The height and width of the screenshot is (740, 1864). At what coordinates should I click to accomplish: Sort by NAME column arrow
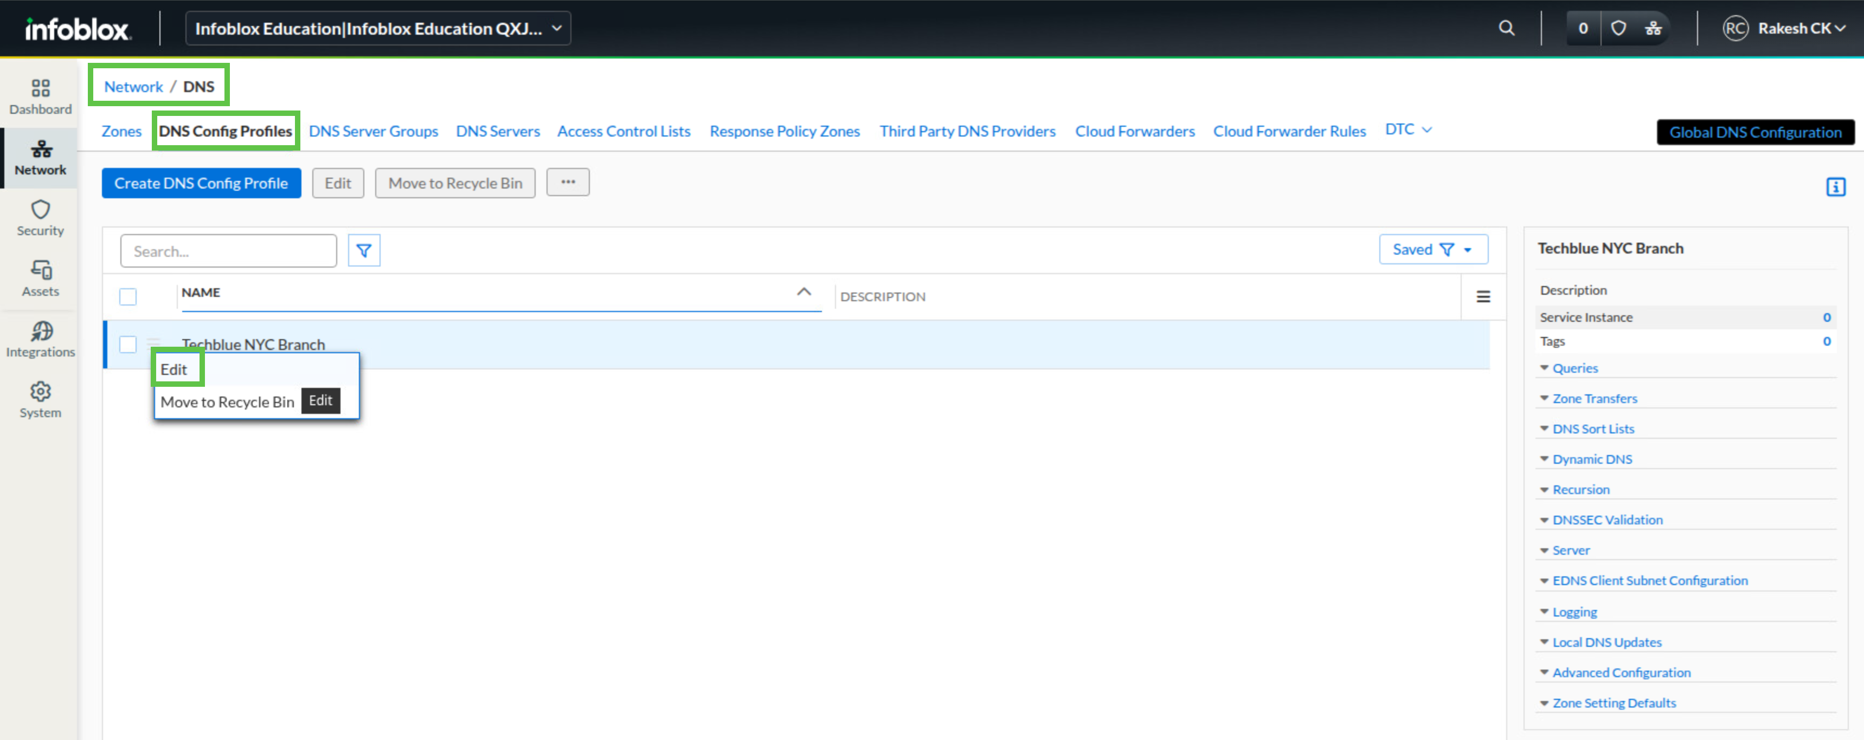tap(804, 292)
